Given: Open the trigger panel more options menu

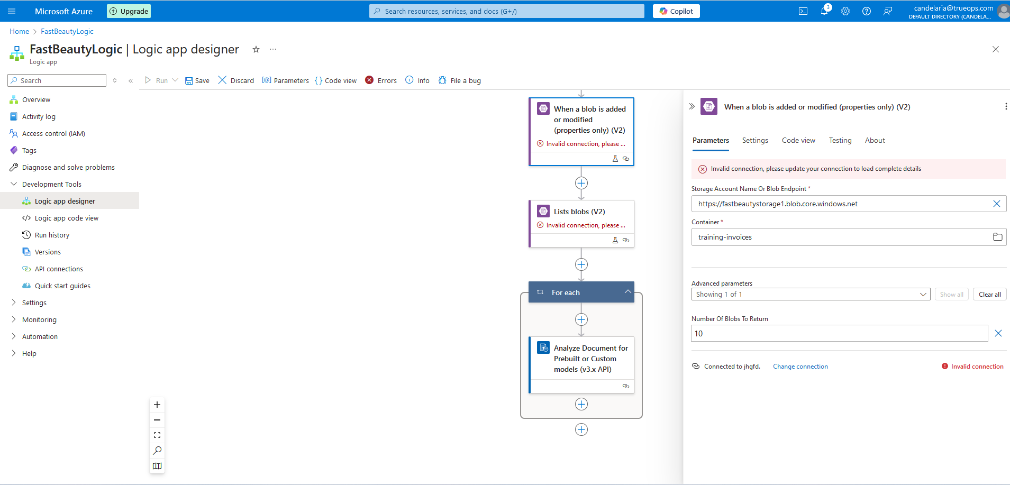Looking at the screenshot, I should click(x=1005, y=106).
